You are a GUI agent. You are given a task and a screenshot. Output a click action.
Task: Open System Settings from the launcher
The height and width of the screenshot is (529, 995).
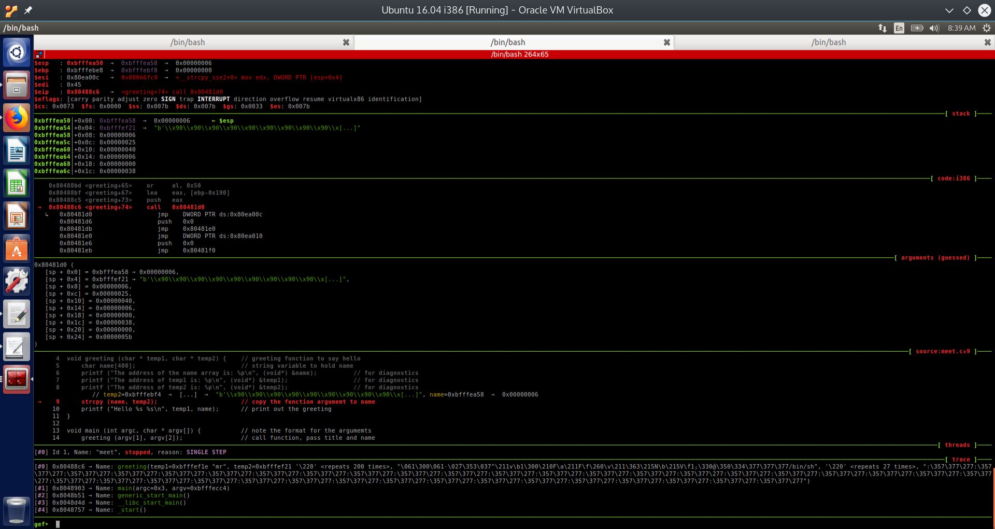[x=17, y=281]
